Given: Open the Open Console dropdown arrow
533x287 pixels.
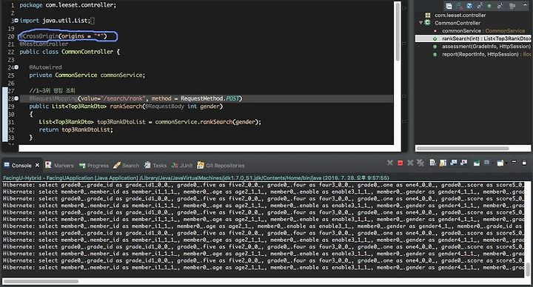Looking at the screenshot, I should 506,163.
